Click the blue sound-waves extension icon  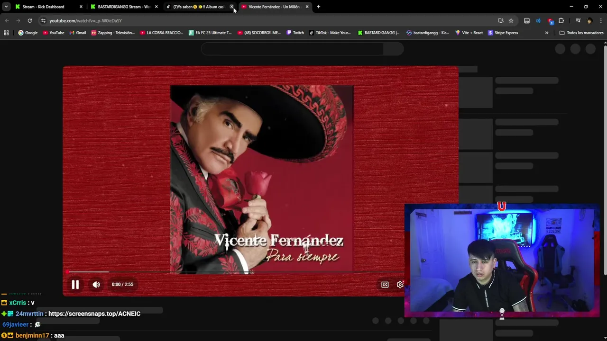(x=538, y=20)
